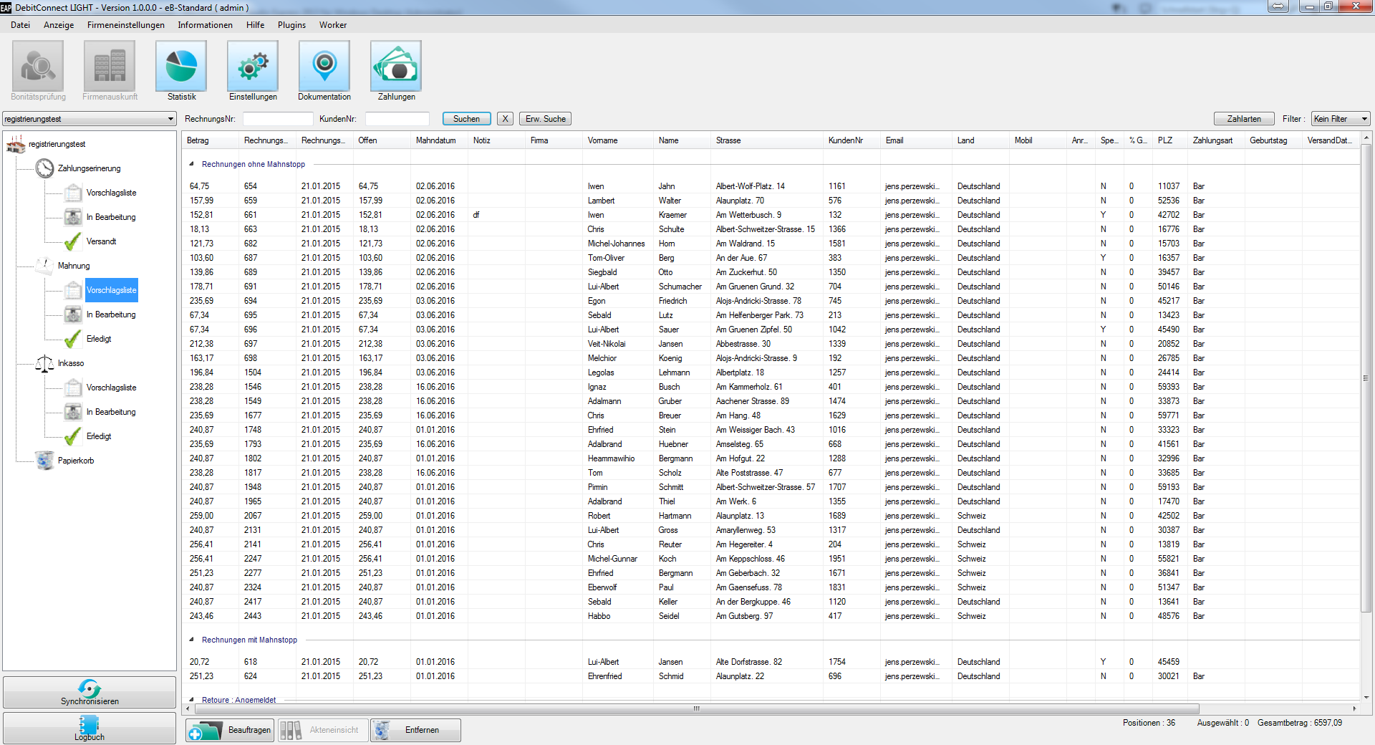The height and width of the screenshot is (745, 1375).
Task: Click the Zahlarten button
Action: pyautogui.click(x=1244, y=119)
